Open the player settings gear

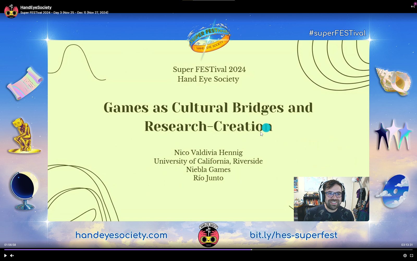[x=405, y=256]
